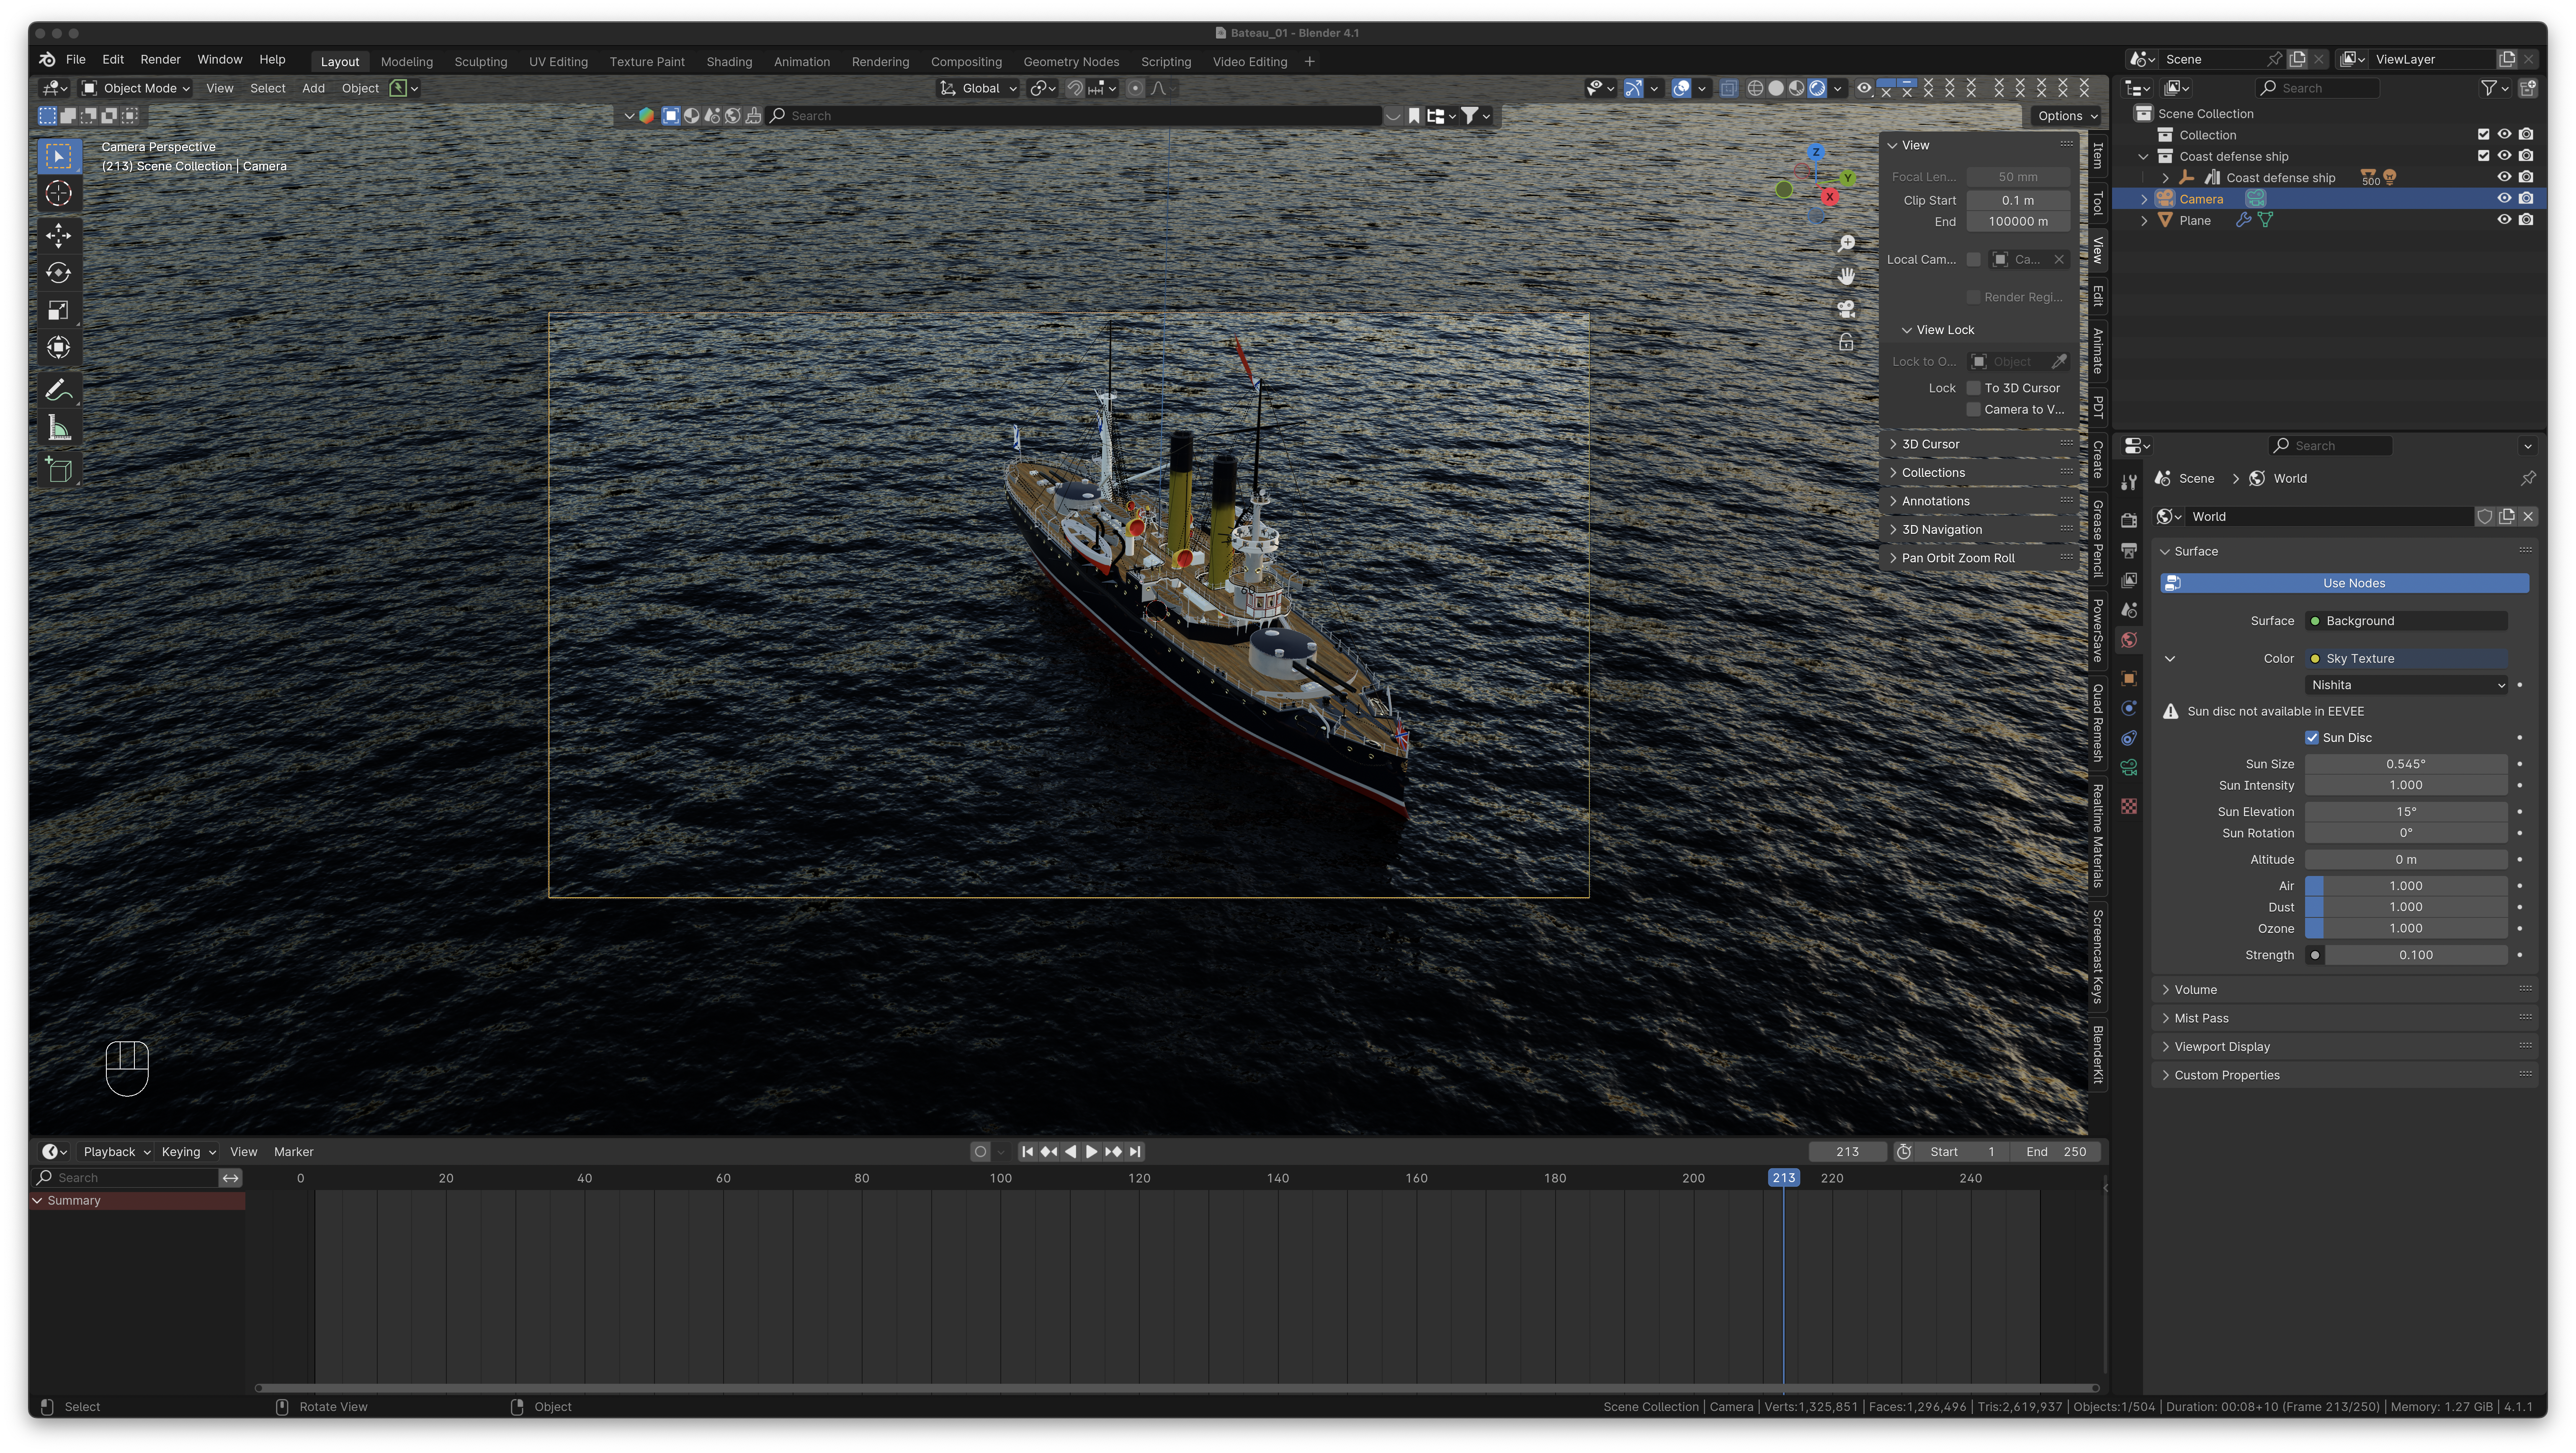The width and height of the screenshot is (2576, 1453).
Task: Click the pan view hand icon
Action: [x=1846, y=276]
